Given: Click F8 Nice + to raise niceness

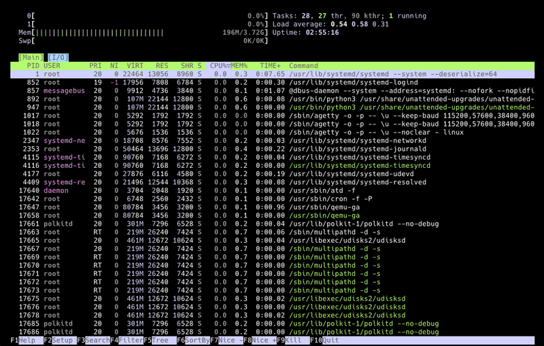Looking at the screenshot, I should [x=264, y=341].
